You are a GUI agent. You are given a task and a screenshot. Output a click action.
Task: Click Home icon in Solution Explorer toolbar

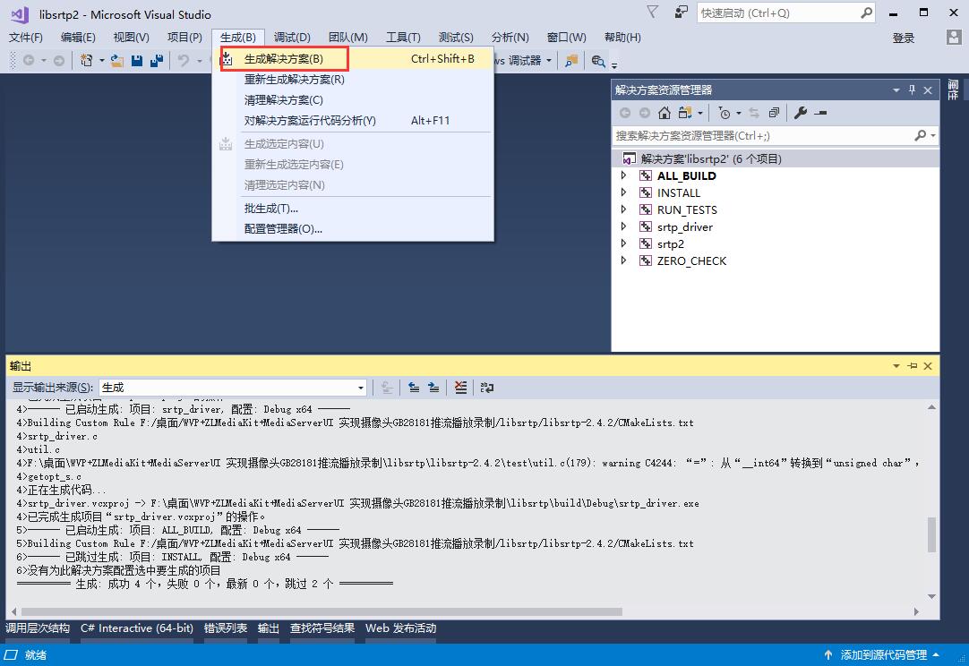[x=664, y=113]
